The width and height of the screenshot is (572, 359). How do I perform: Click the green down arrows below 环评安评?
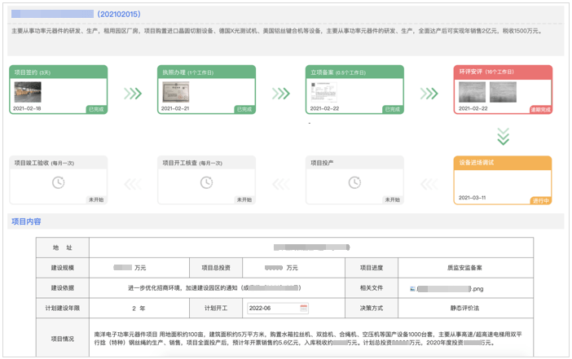tap(503, 135)
